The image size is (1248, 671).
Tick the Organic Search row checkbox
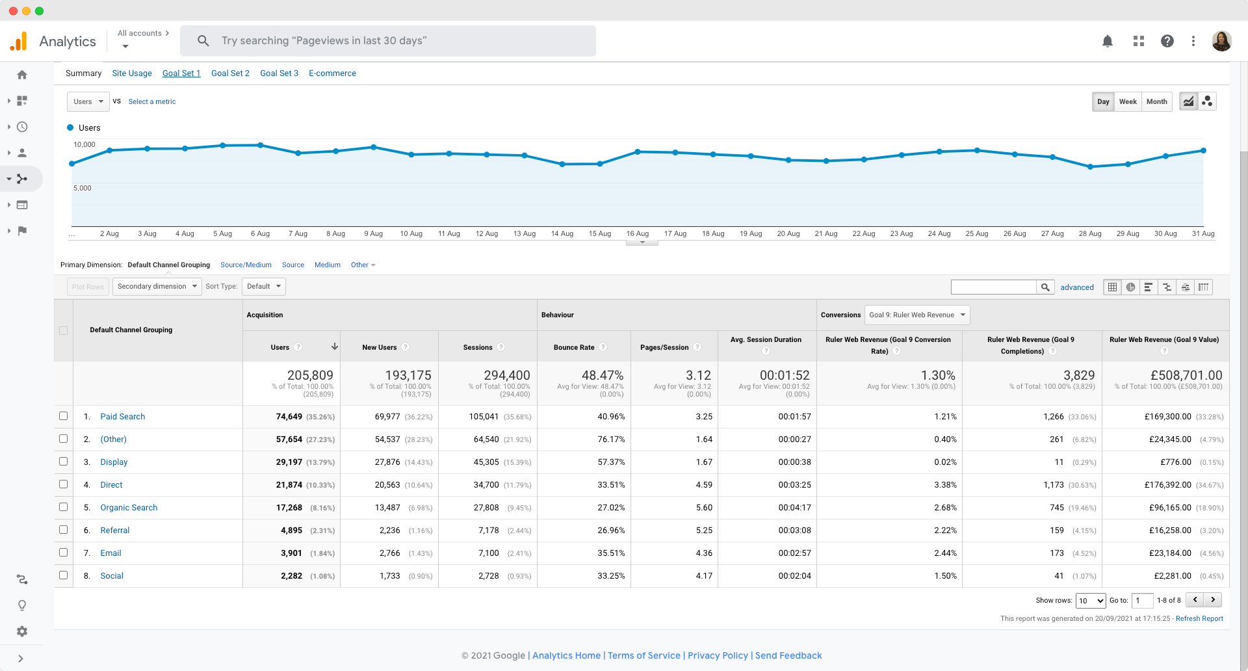coord(64,507)
